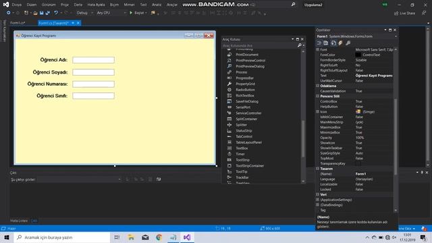The width and height of the screenshot is (432, 243).
Task: Open the Debug configuration dropdown
Action: tap(84, 13)
